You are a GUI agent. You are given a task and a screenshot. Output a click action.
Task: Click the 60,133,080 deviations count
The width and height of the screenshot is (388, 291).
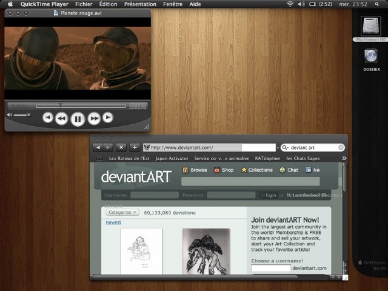point(170,213)
